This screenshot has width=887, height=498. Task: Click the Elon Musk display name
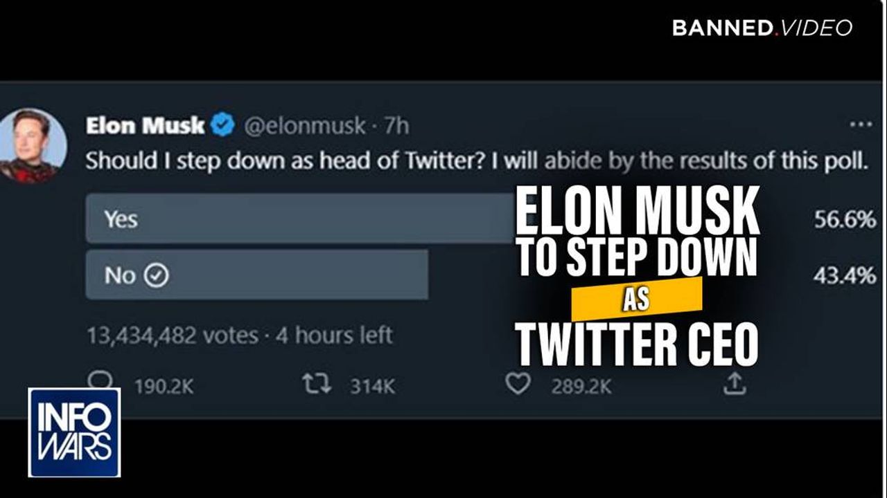tap(146, 126)
